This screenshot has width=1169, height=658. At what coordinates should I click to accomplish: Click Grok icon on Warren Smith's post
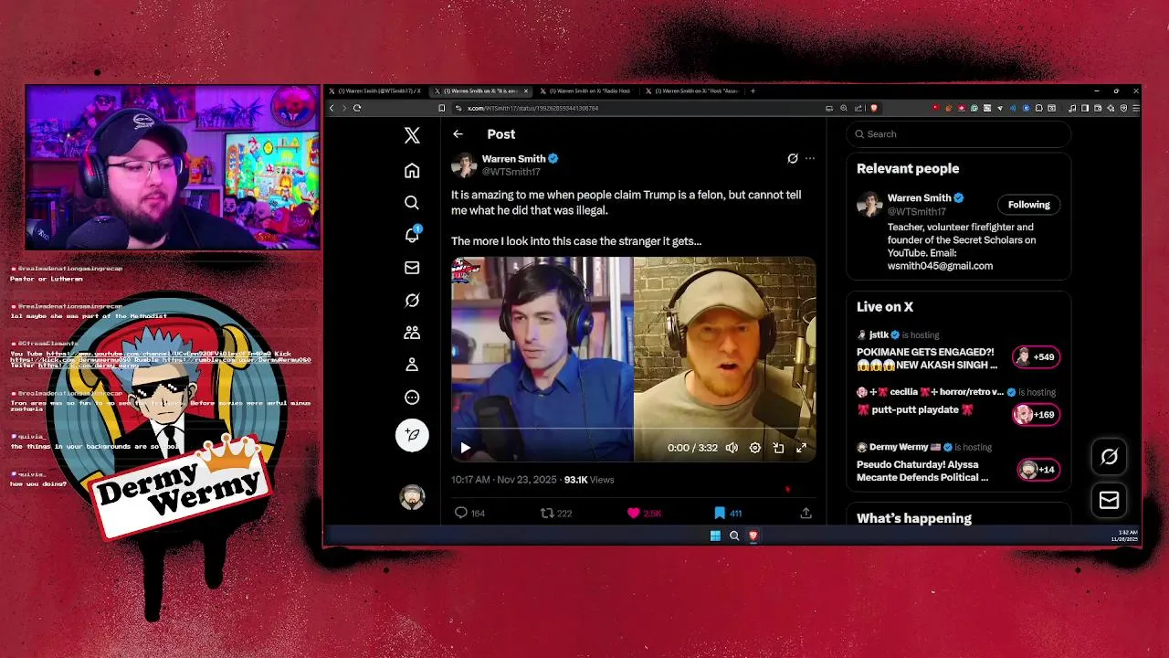click(793, 158)
